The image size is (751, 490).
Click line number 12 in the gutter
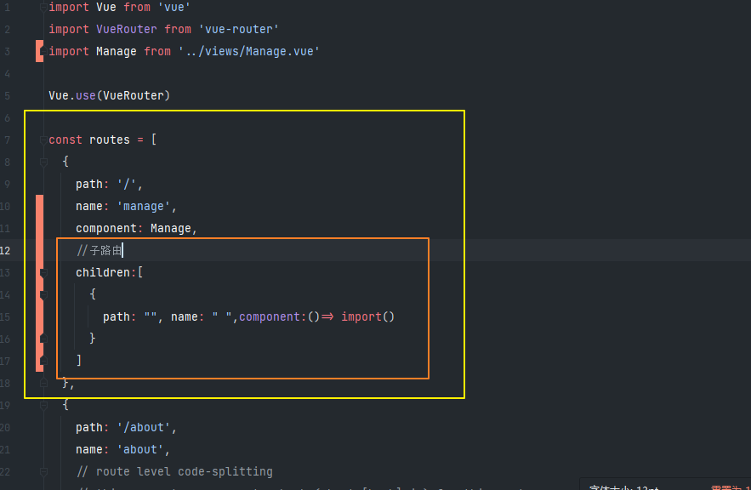point(7,250)
